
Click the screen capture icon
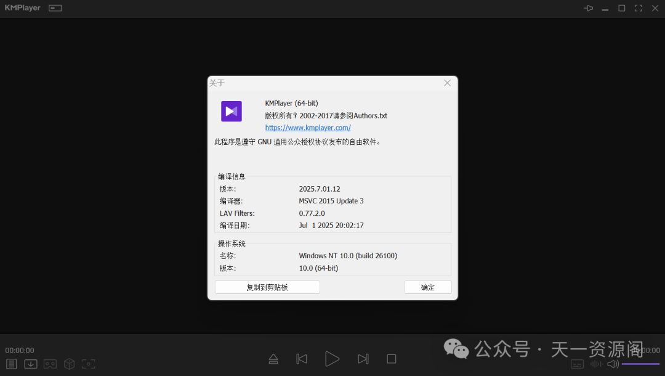(88, 364)
